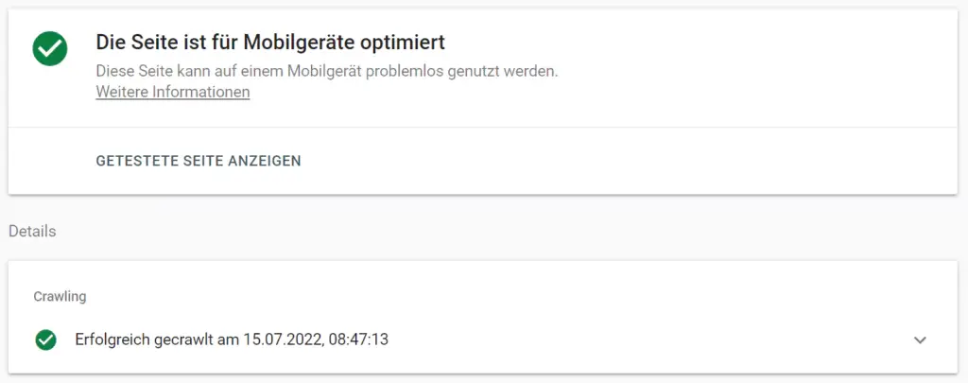Open the "Weitere Informationen" link
968x383 pixels.
[x=172, y=93]
